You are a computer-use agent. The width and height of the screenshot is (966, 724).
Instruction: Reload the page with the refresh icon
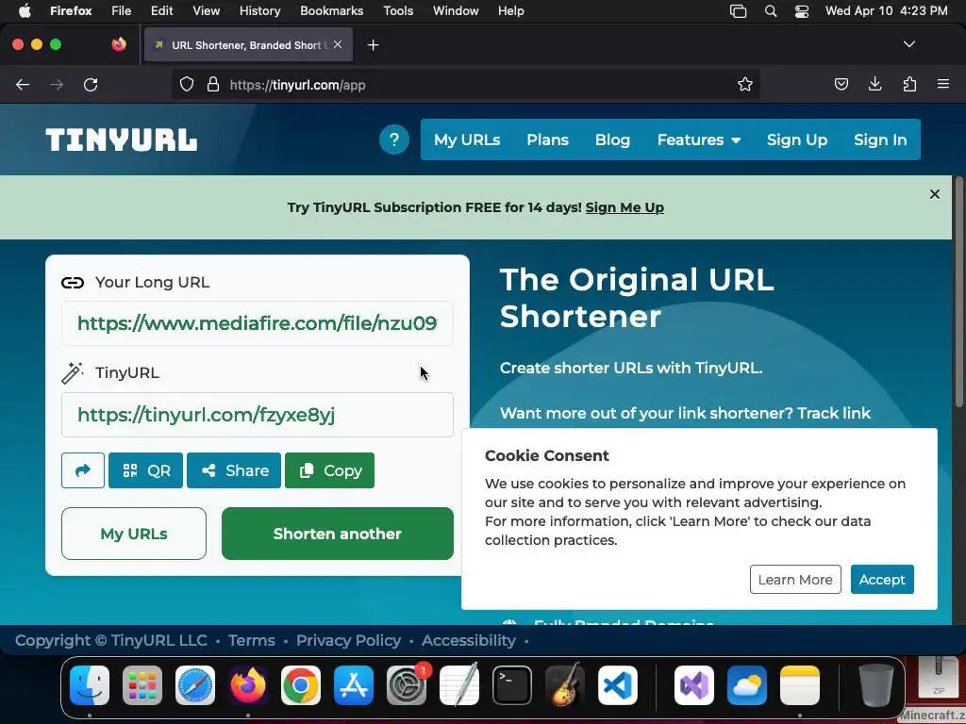coord(91,85)
